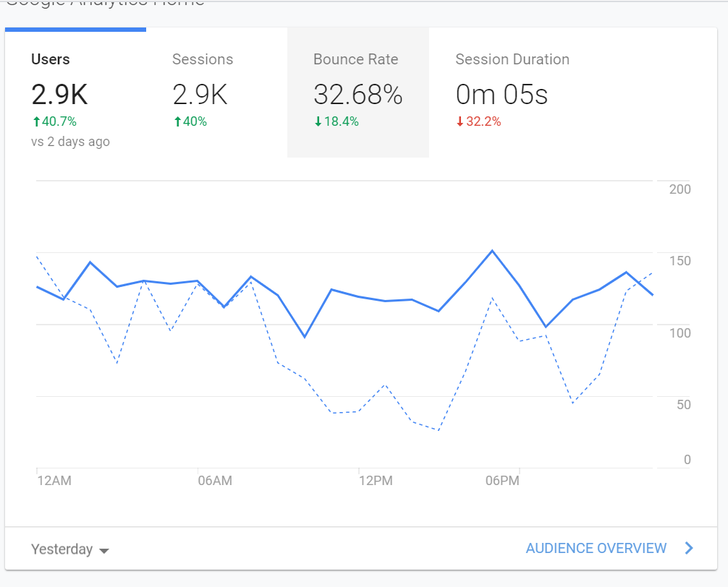Click the red down arrow beside 32.2%
The image size is (728, 587).
[460, 121]
